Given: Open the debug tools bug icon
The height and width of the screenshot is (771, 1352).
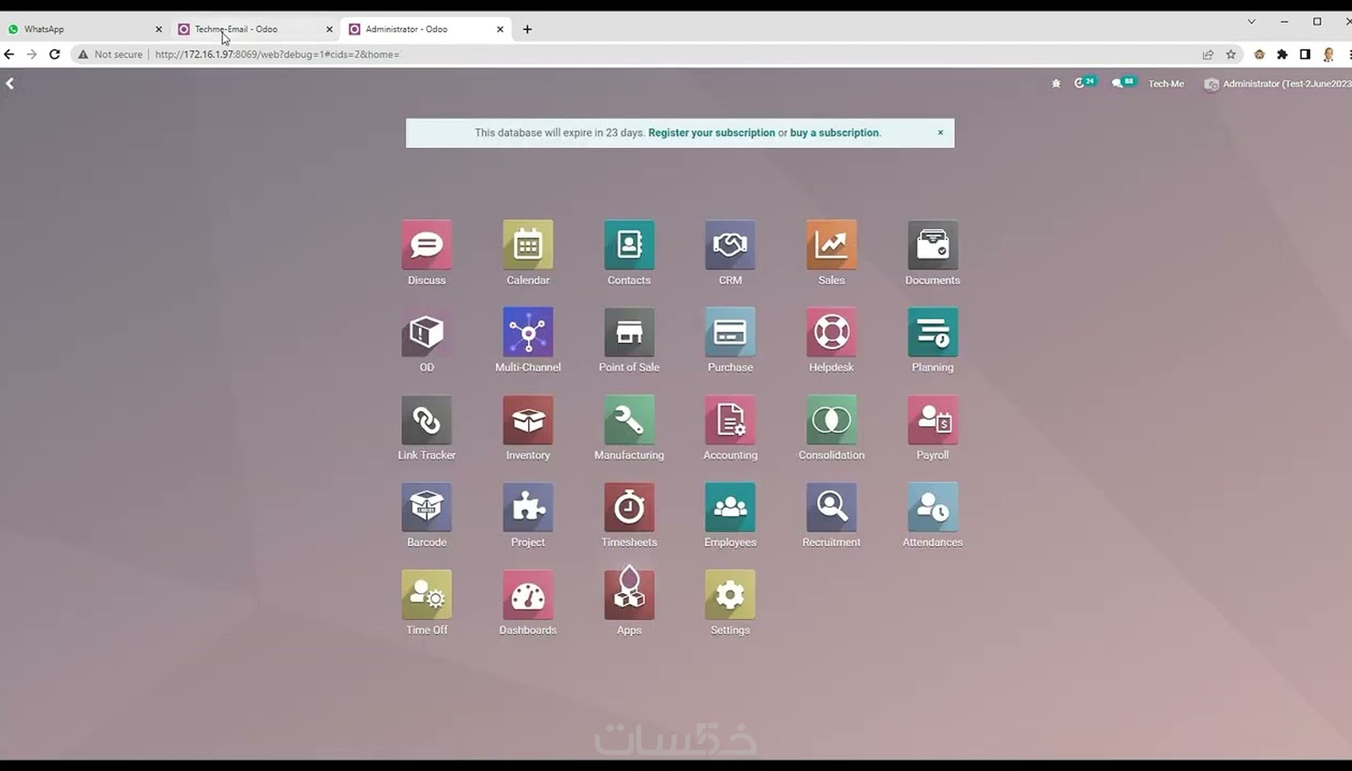Looking at the screenshot, I should point(1056,83).
